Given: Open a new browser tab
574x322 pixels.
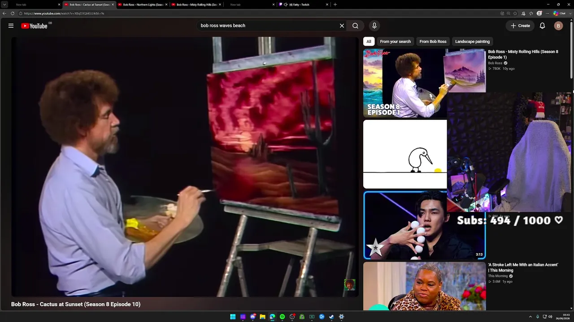Looking at the screenshot, I should tap(335, 4).
